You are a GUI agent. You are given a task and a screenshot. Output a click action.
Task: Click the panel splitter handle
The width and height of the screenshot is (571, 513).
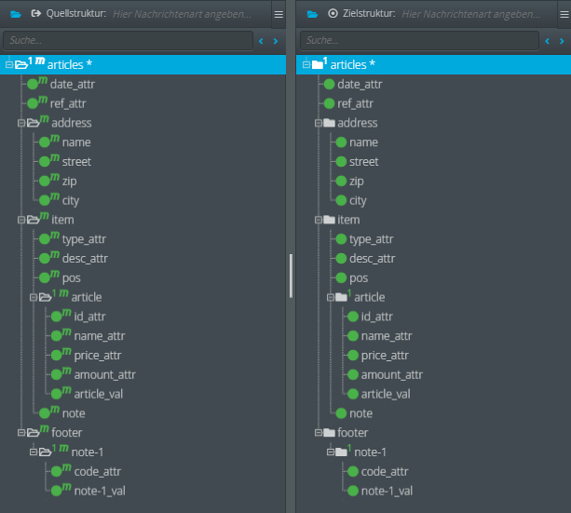(x=291, y=276)
